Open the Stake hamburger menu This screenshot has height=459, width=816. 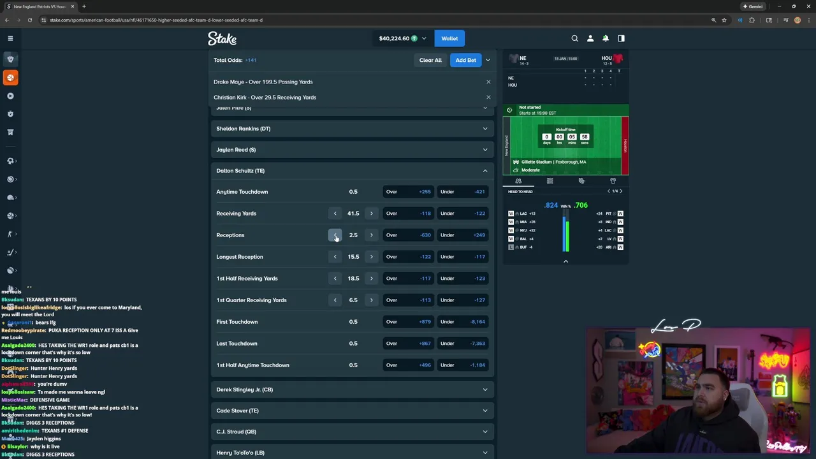tap(10, 38)
